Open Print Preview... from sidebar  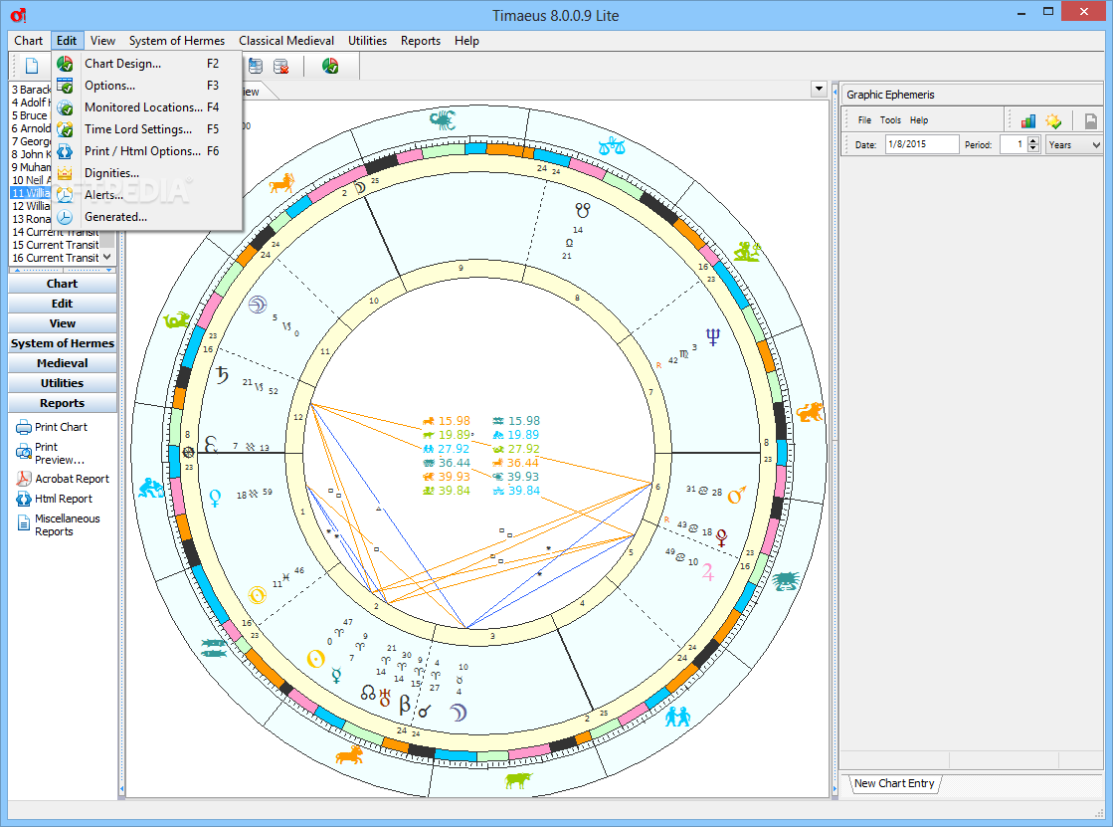(x=60, y=453)
